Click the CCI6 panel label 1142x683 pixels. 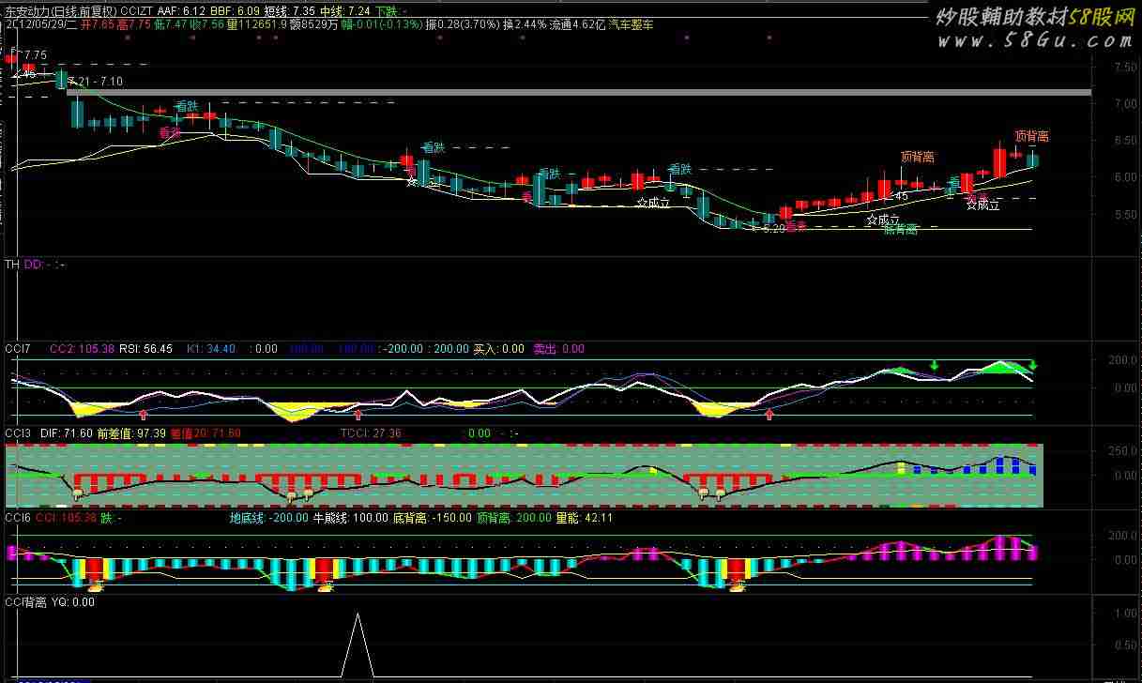(18, 517)
